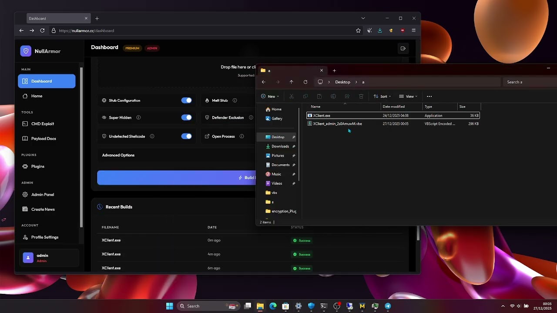Click the Share icon in Explorer toolbar

(x=347, y=97)
